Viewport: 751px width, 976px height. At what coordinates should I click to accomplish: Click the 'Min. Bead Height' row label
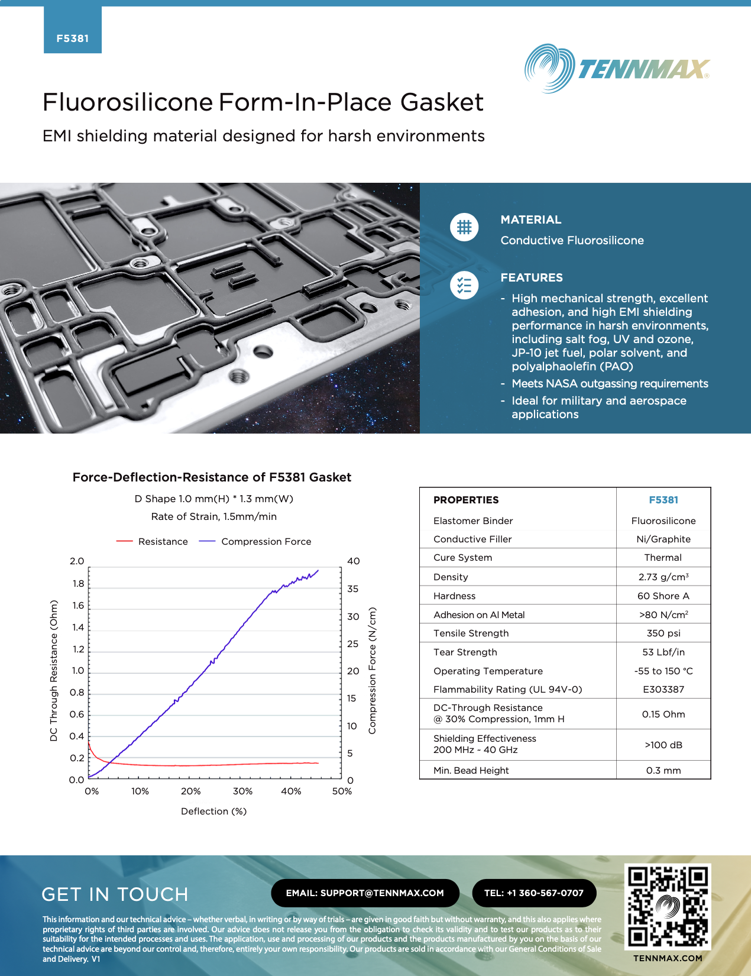[x=471, y=771]
